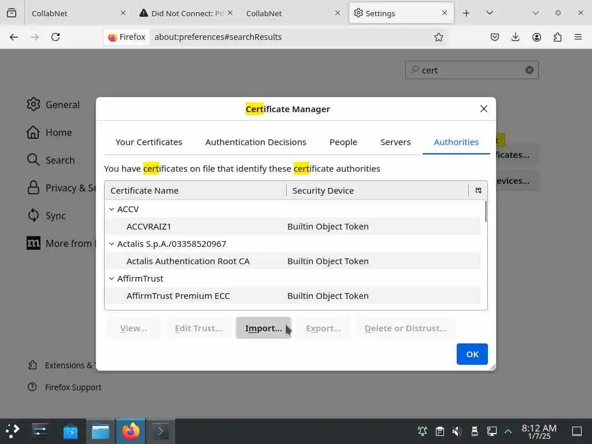The width and height of the screenshot is (592, 444).
Task: Switch to People tab
Action: click(x=343, y=142)
